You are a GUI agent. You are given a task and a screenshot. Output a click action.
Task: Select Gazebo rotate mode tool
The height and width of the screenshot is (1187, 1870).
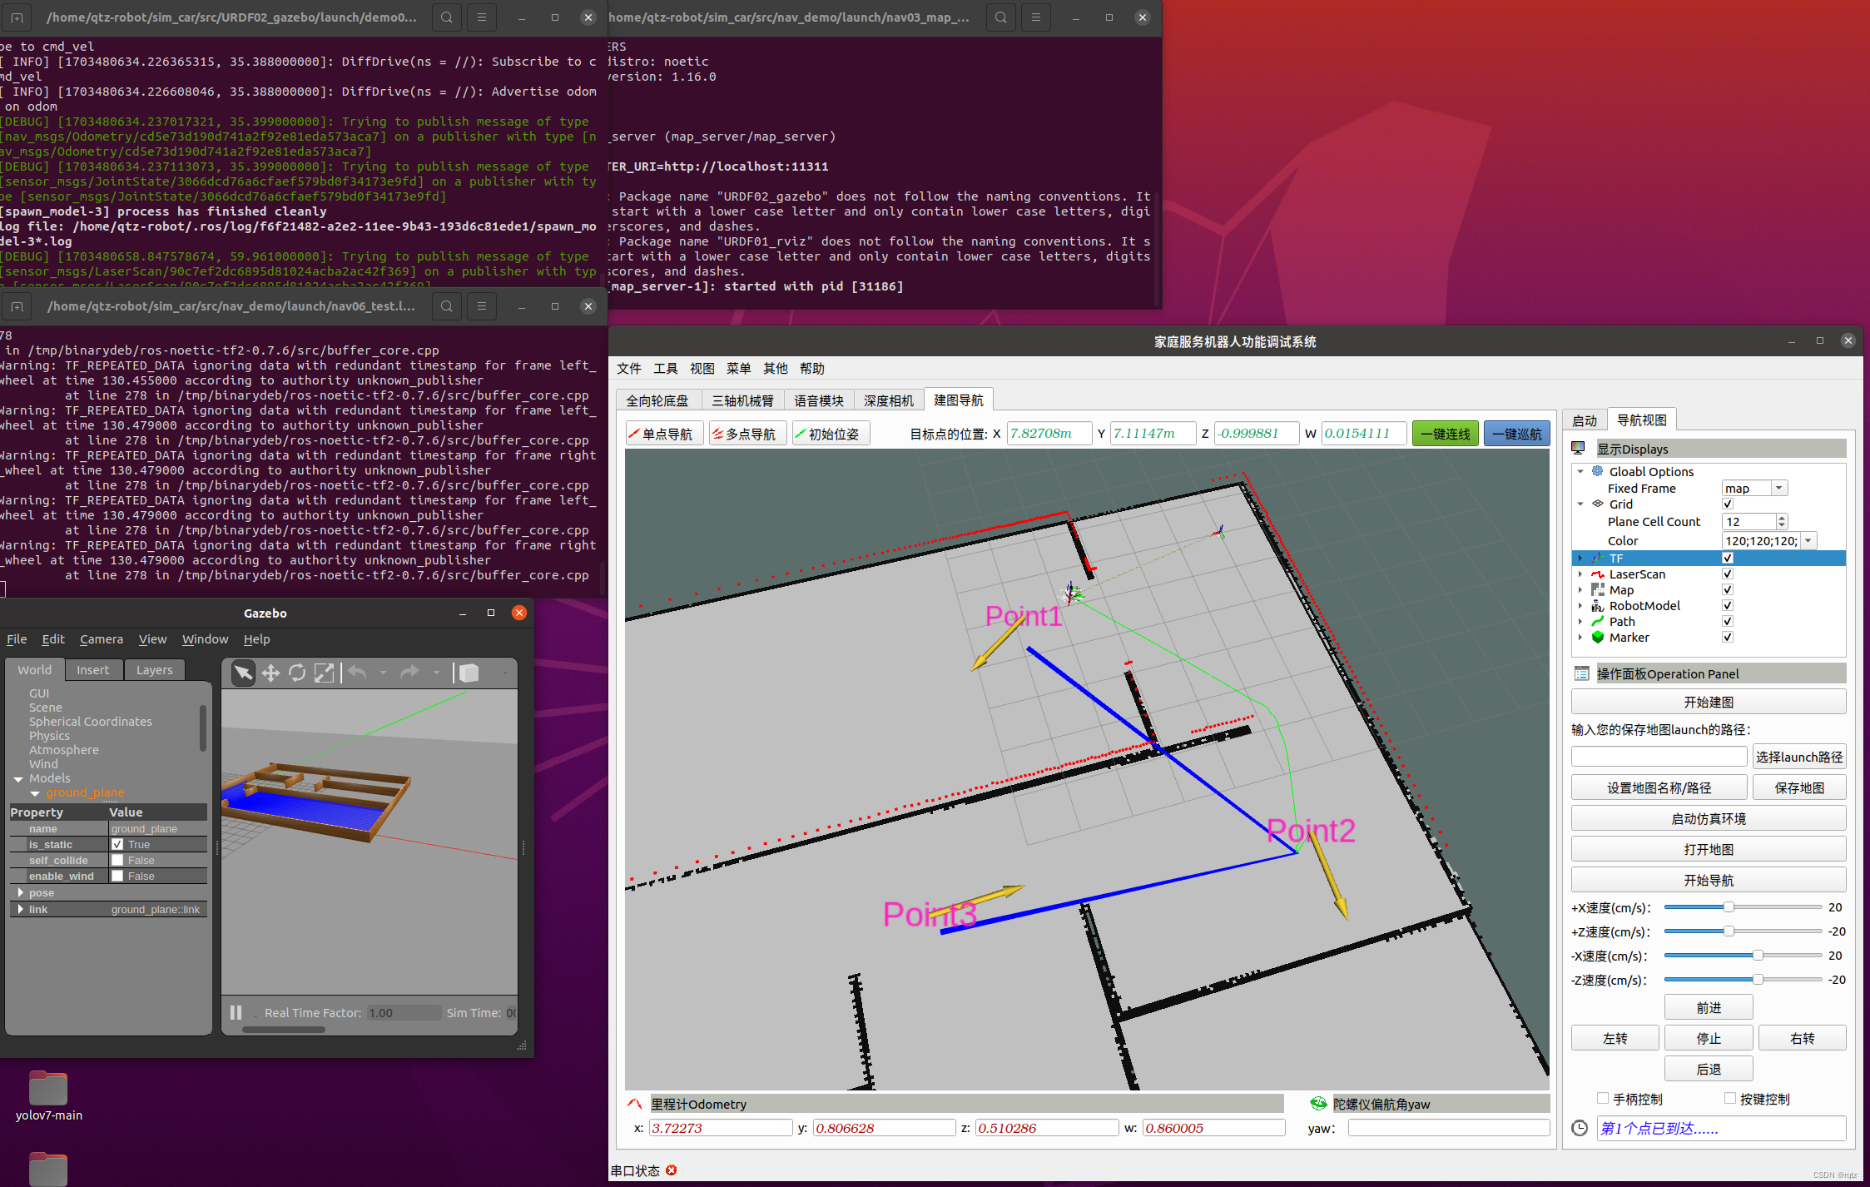(297, 673)
